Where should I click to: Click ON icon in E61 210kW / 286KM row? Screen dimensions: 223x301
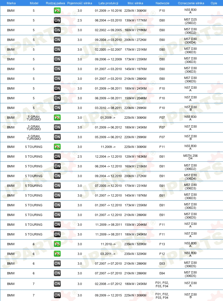[57, 215]
